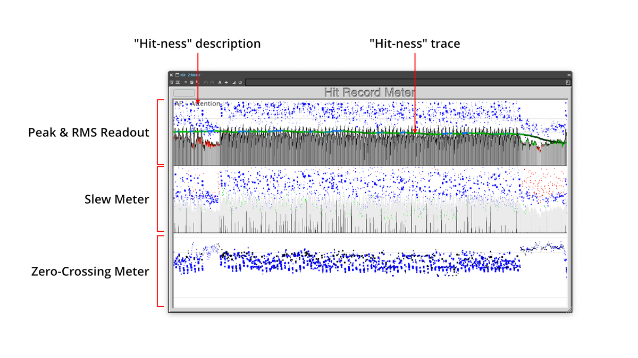The height and width of the screenshot is (358, 638).
Task: Click the second pin icon in the toolbar
Action: tap(178, 82)
